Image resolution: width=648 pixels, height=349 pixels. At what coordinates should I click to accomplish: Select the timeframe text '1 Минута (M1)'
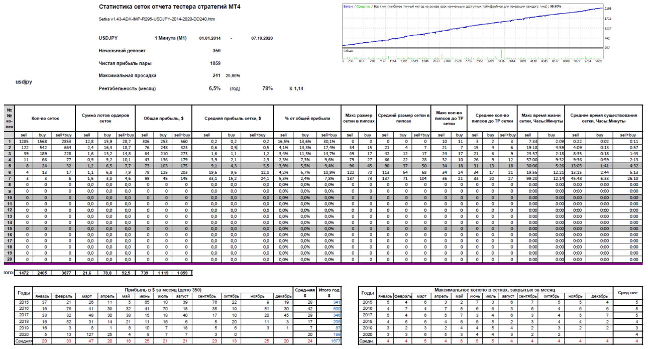coord(170,38)
